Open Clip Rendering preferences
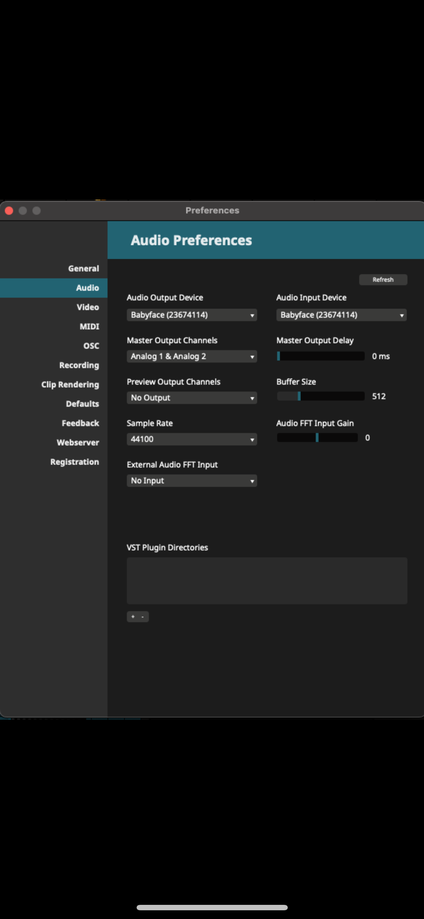The width and height of the screenshot is (424, 919). tap(70, 384)
